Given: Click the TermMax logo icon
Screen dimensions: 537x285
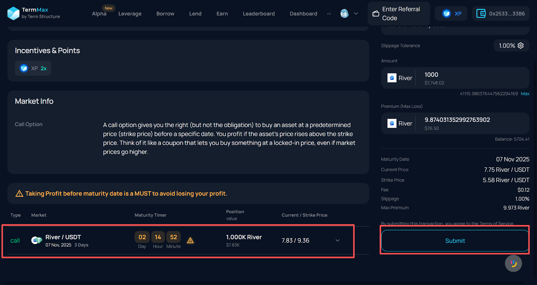Looking at the screenshot, I should click(x=13, y=13).
